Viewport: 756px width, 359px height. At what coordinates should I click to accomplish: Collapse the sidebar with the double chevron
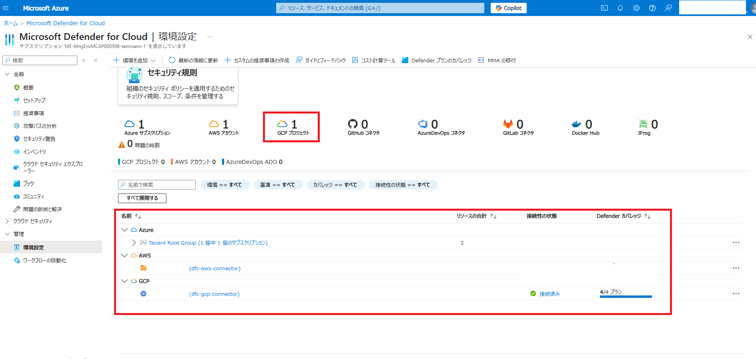(x=96, y=60)
